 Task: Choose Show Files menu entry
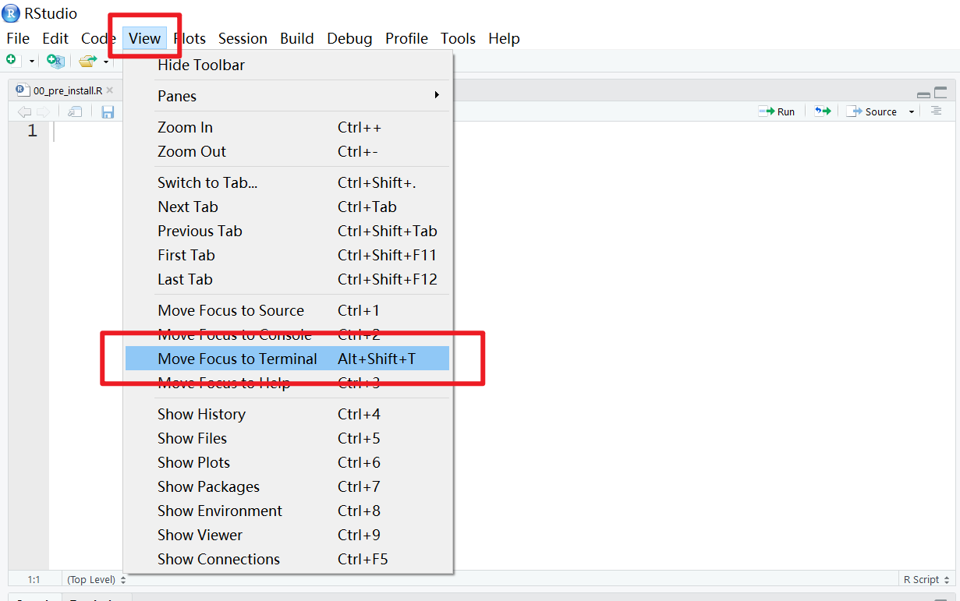coord(288,438)
